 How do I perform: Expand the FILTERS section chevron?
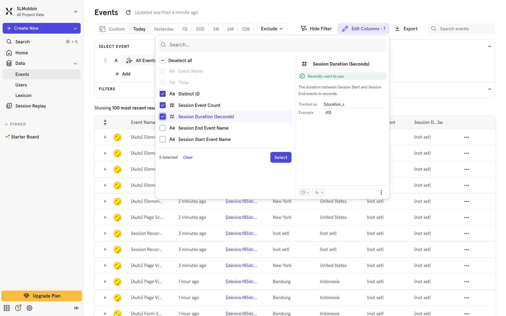point(489,89)
